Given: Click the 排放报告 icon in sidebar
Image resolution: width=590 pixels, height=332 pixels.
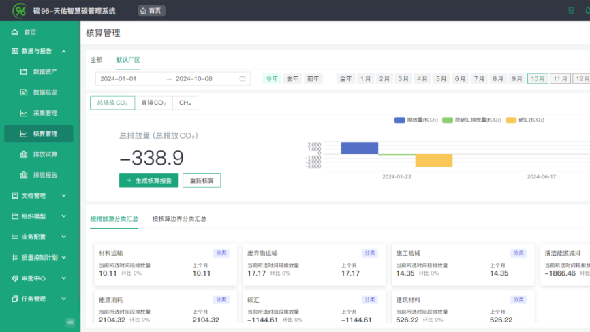Looking at the screenshot, I should (x=24, y=175).
